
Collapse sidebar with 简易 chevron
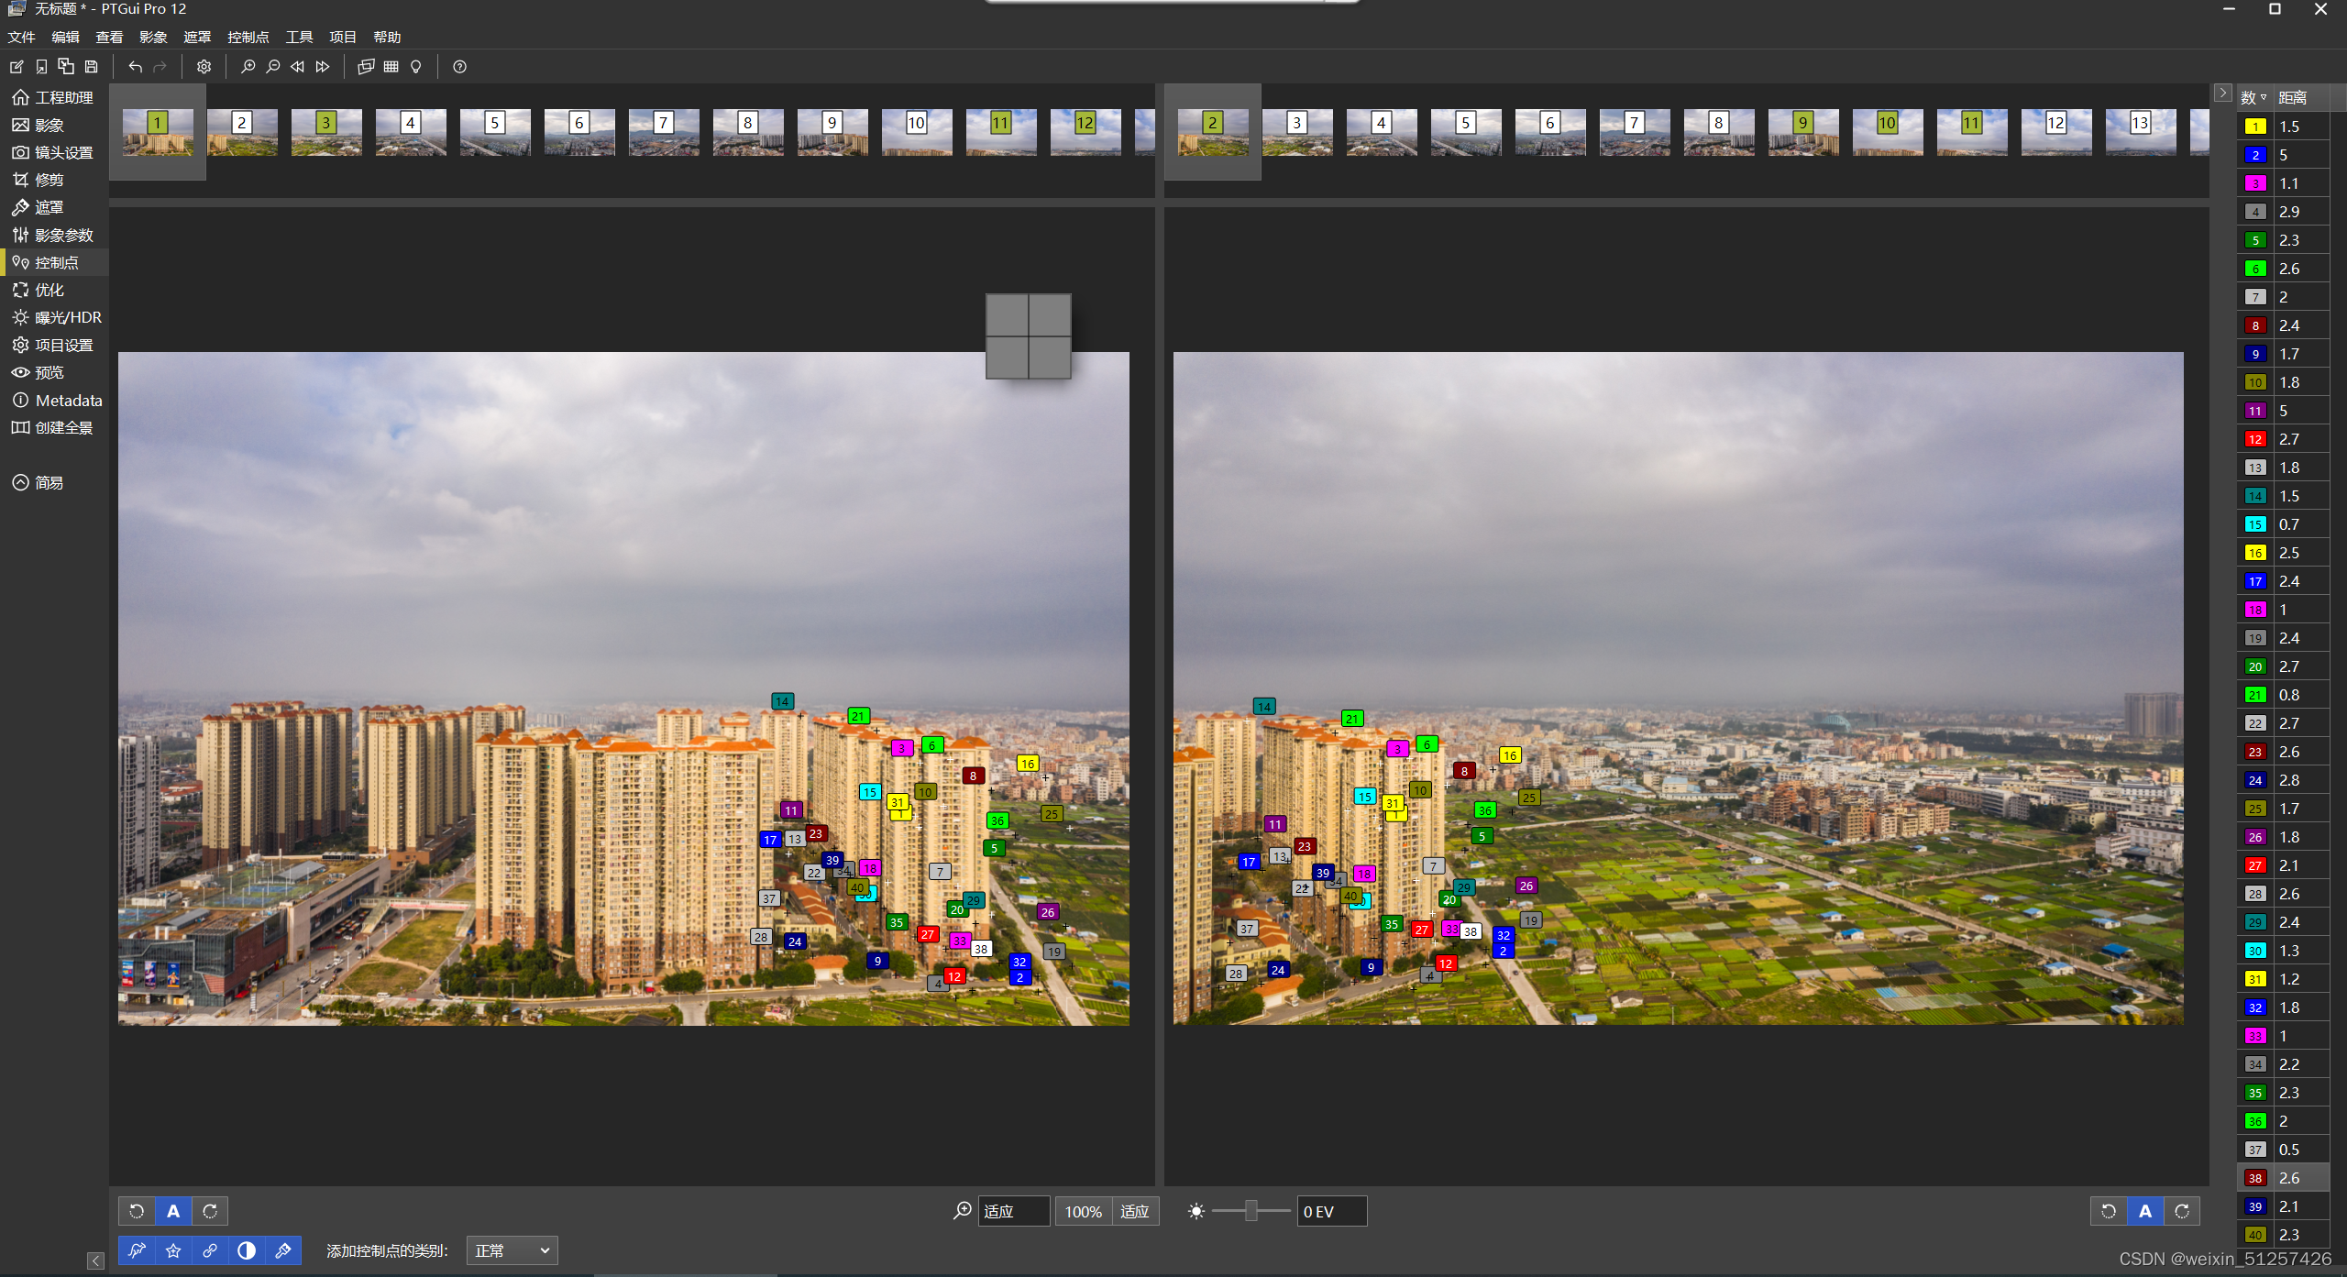(x=20, y=482)
